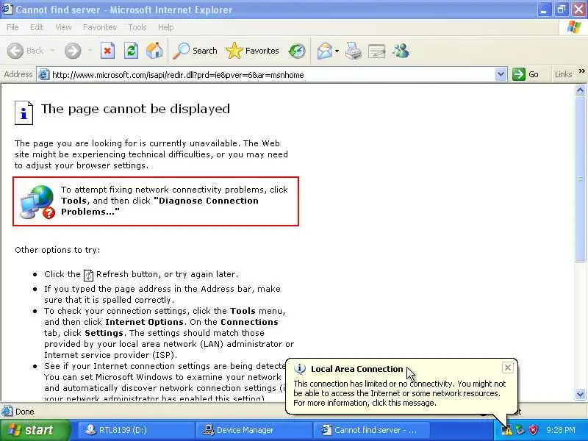Viewport: 588px width, 441px height.
Task: Click vertical scrollbar down arrow
Action: point(580,394)
